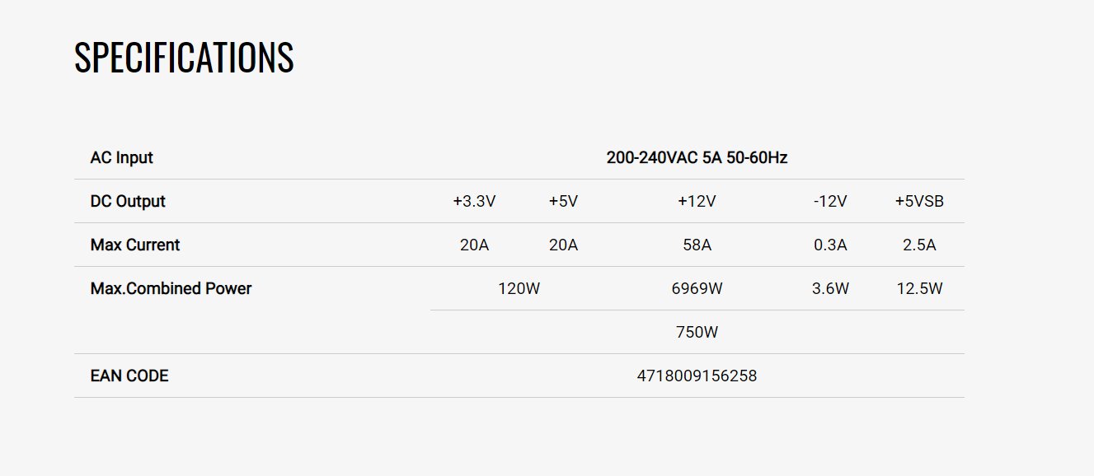Image resolution: width=1094 pixels, height=476 pixels.
Task: Click the 2.5A current value
Action: coord(919,245)
